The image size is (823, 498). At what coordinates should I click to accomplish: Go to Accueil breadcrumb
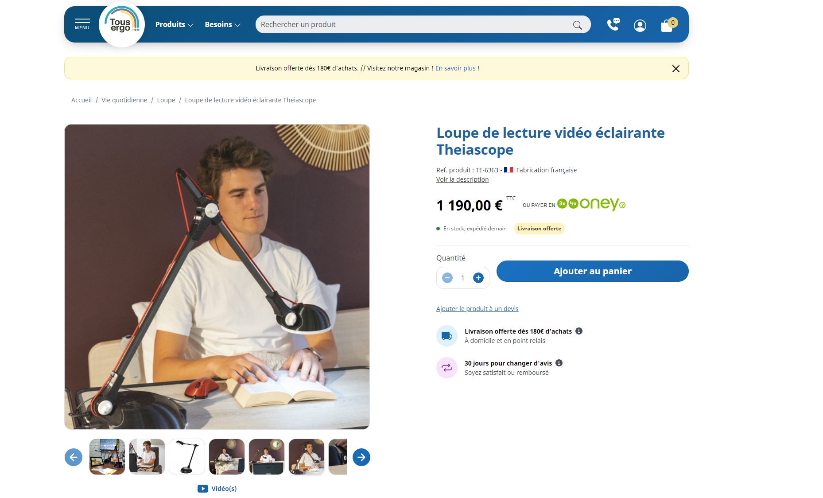click(x=82, y=100)
